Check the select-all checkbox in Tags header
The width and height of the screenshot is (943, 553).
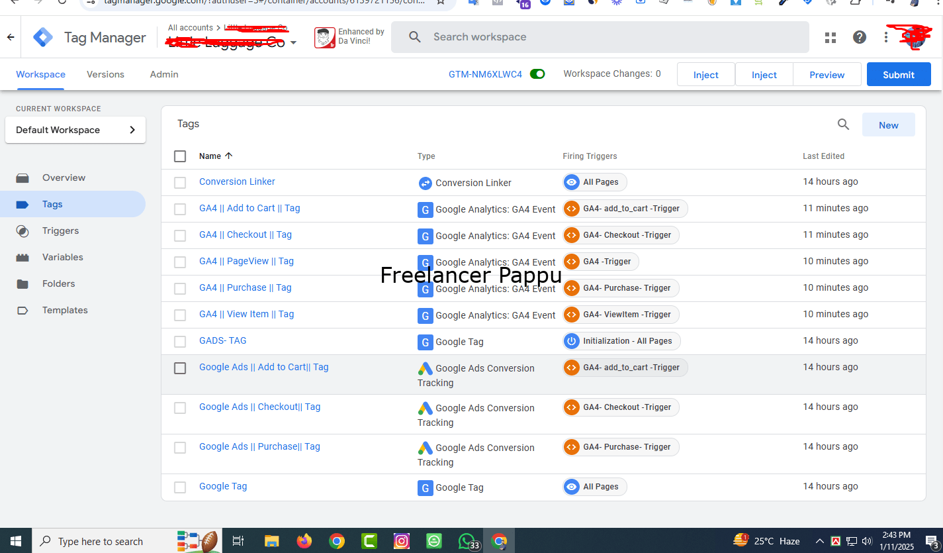pos(180,156)
